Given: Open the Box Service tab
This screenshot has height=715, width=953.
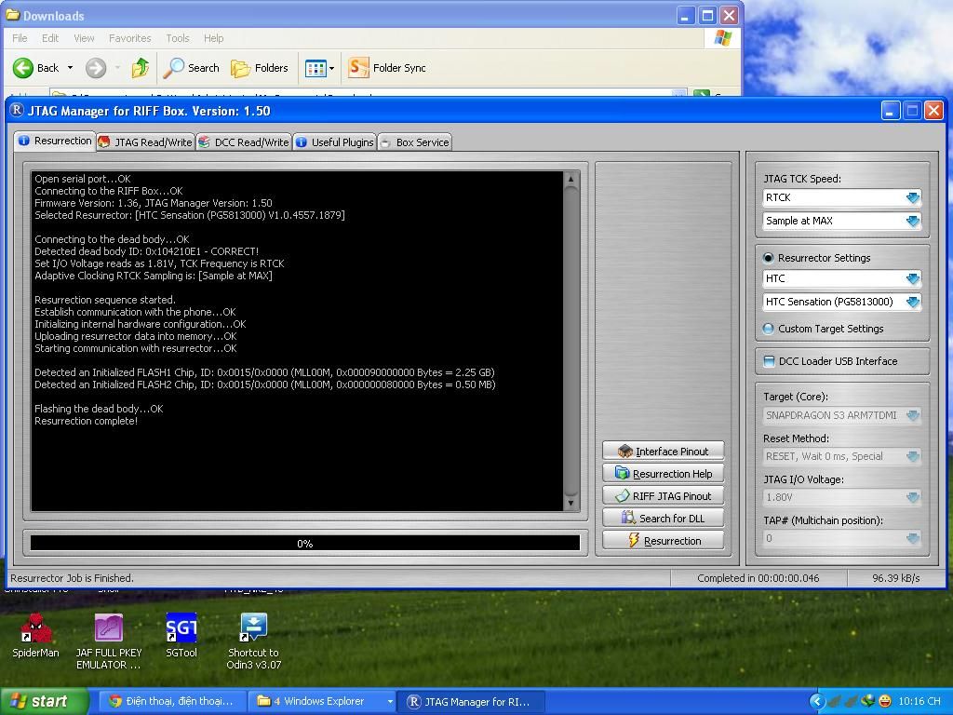Looking at the screenshot, I should pos(414,142).
